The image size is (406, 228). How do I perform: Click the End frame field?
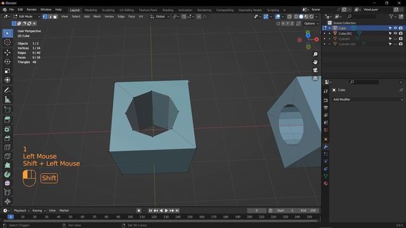coord(308,211)
